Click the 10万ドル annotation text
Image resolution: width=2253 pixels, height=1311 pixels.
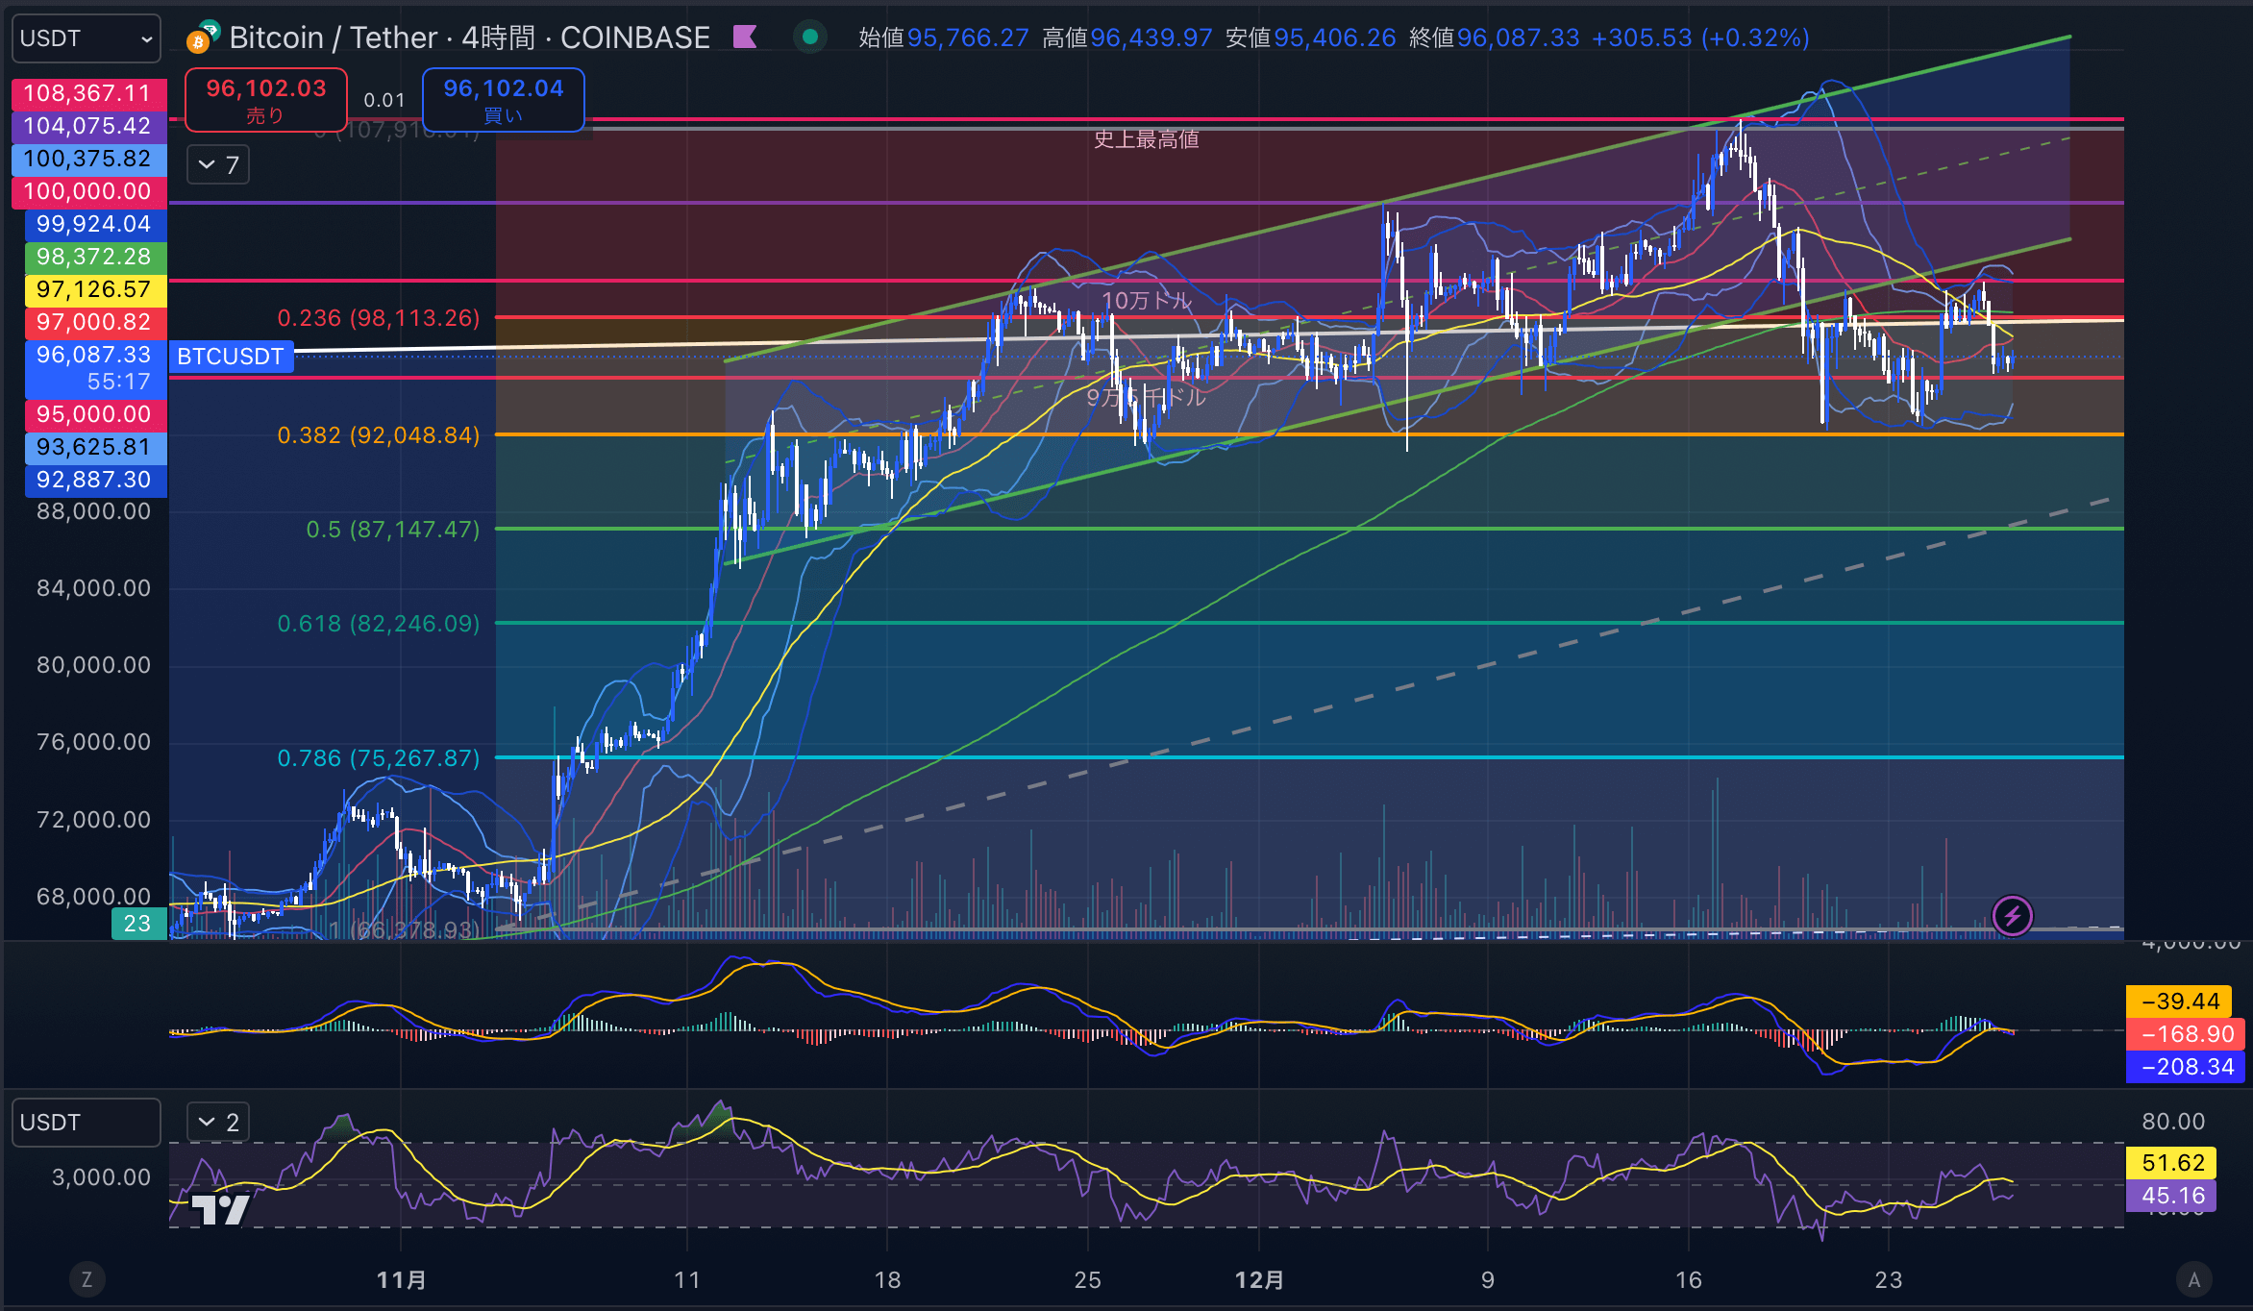click(x=1147, y=300)
